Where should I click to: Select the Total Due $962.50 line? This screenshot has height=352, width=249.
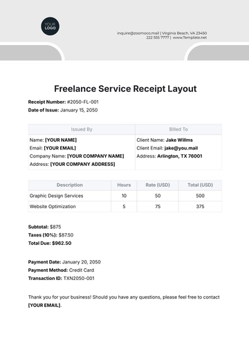(x=50, y=243)
